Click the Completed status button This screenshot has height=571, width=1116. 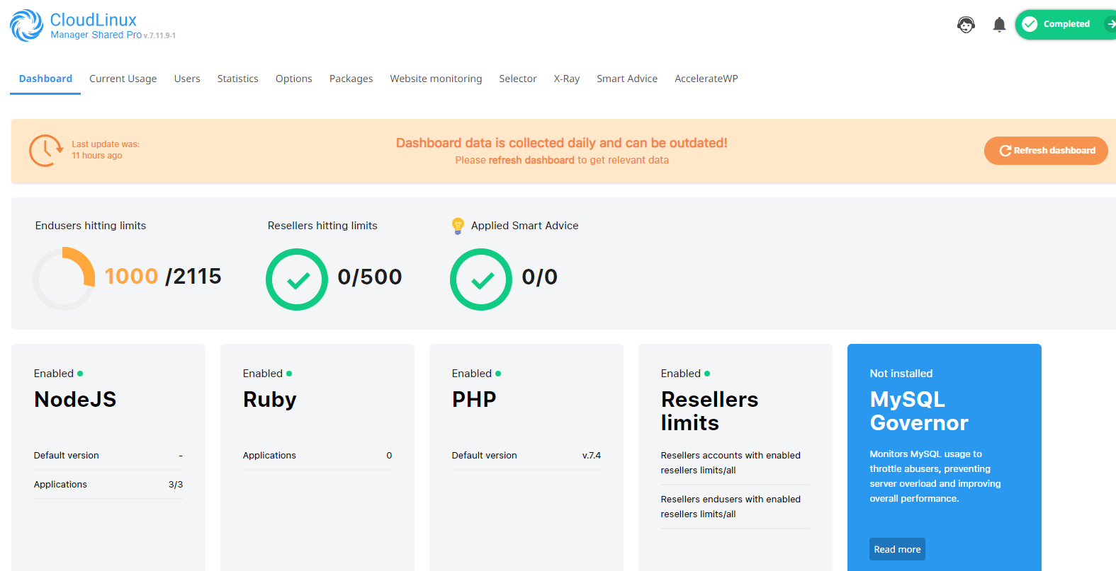tap(1066, 24)
